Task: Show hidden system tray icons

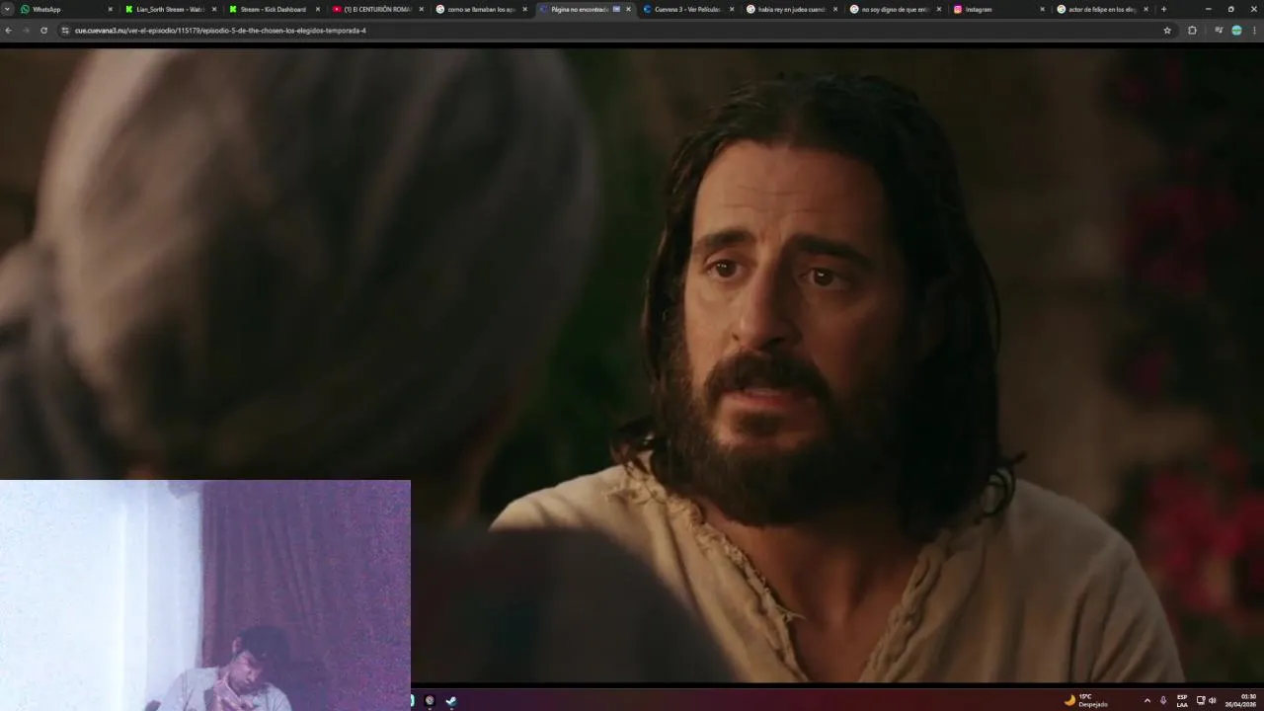Action: 1146,700
